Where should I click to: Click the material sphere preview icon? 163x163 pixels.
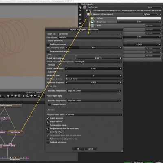coord(88,14)
